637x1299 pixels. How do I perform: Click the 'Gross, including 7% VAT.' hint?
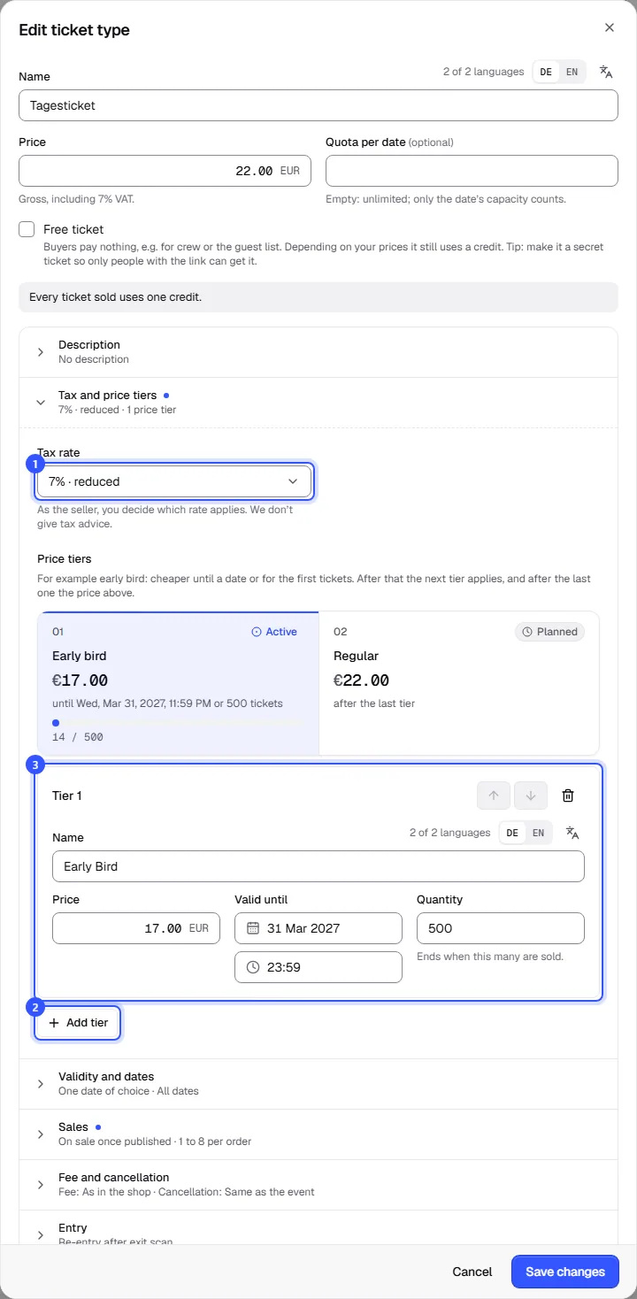point(76,199)
